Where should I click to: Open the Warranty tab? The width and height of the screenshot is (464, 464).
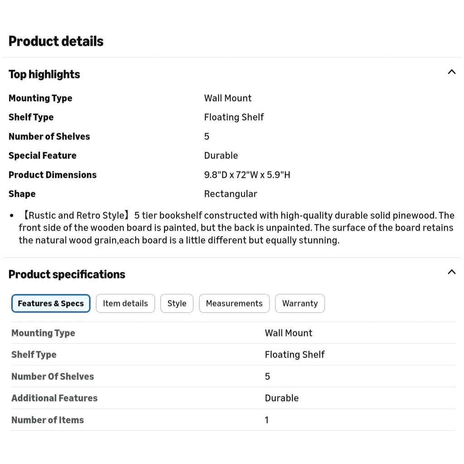300,303
